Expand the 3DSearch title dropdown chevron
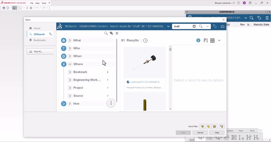 pos(168,26)
